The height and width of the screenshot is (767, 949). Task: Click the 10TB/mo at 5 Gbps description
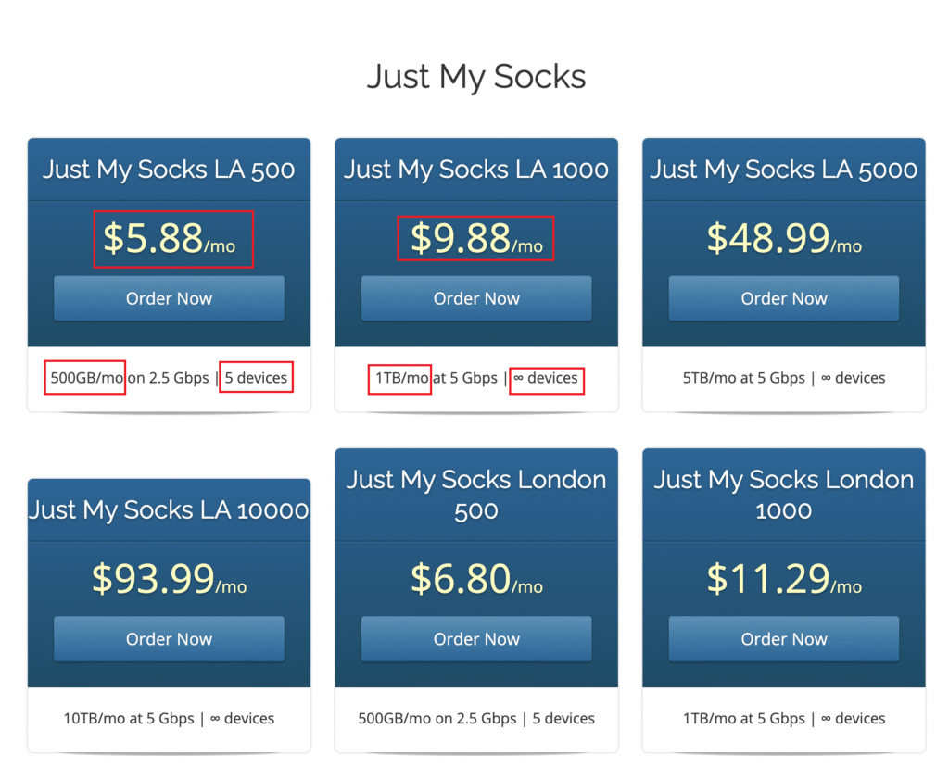pos(129,719)
